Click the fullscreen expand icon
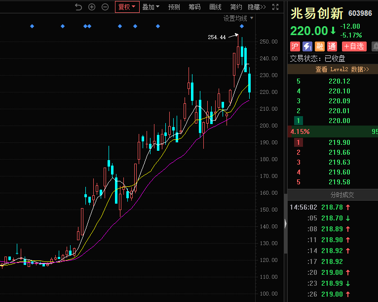The width and height of the screenshot is (378, 302). 276,7
